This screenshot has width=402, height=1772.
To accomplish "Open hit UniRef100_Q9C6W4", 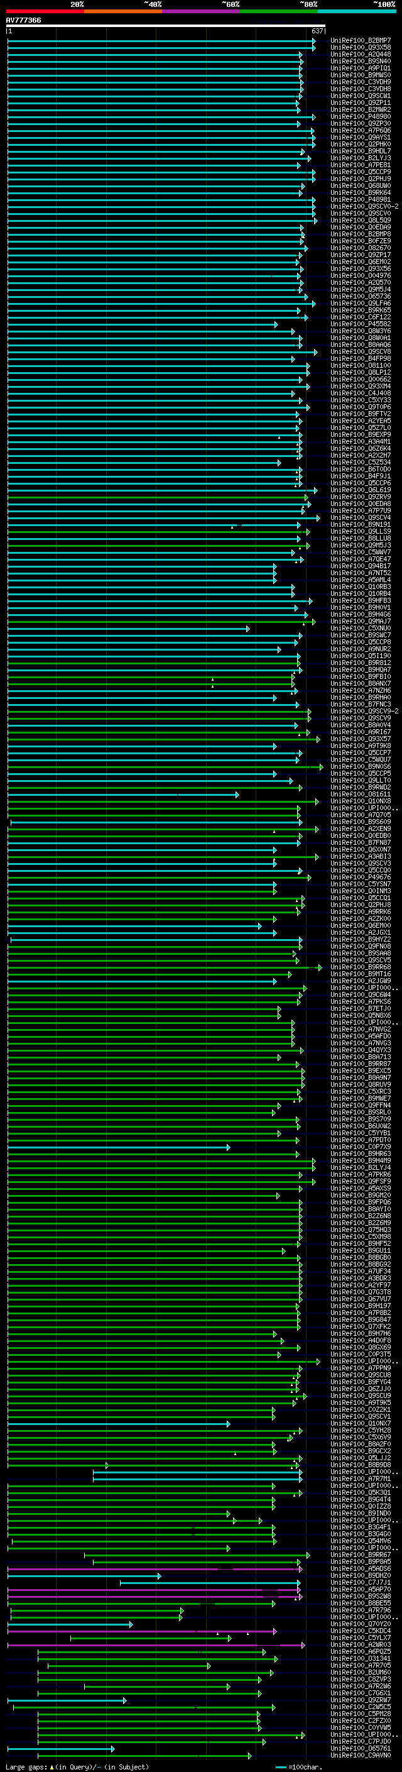I will coord(360,994).
